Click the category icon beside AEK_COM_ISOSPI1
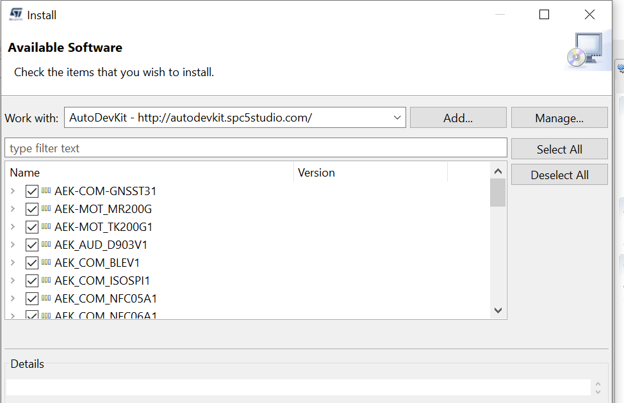This screenshot has width=624, height=403. click(46, 280)
